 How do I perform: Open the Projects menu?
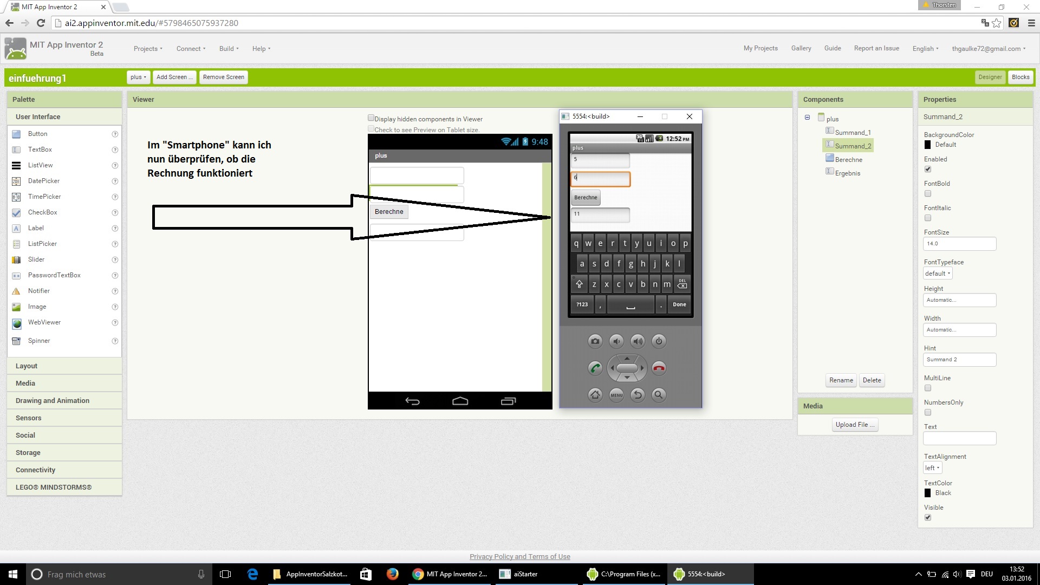tap(148, 49)
